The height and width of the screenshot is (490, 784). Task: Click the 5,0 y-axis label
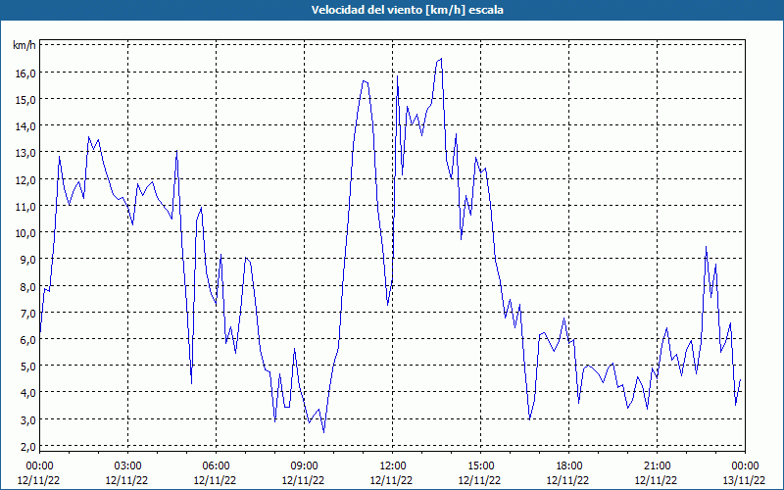(28, 366)
